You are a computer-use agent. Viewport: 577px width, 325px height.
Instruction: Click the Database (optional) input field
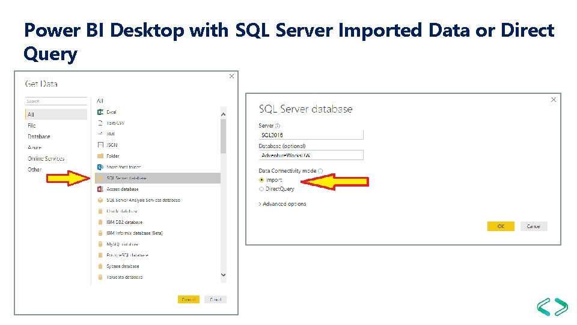point(311,155)
